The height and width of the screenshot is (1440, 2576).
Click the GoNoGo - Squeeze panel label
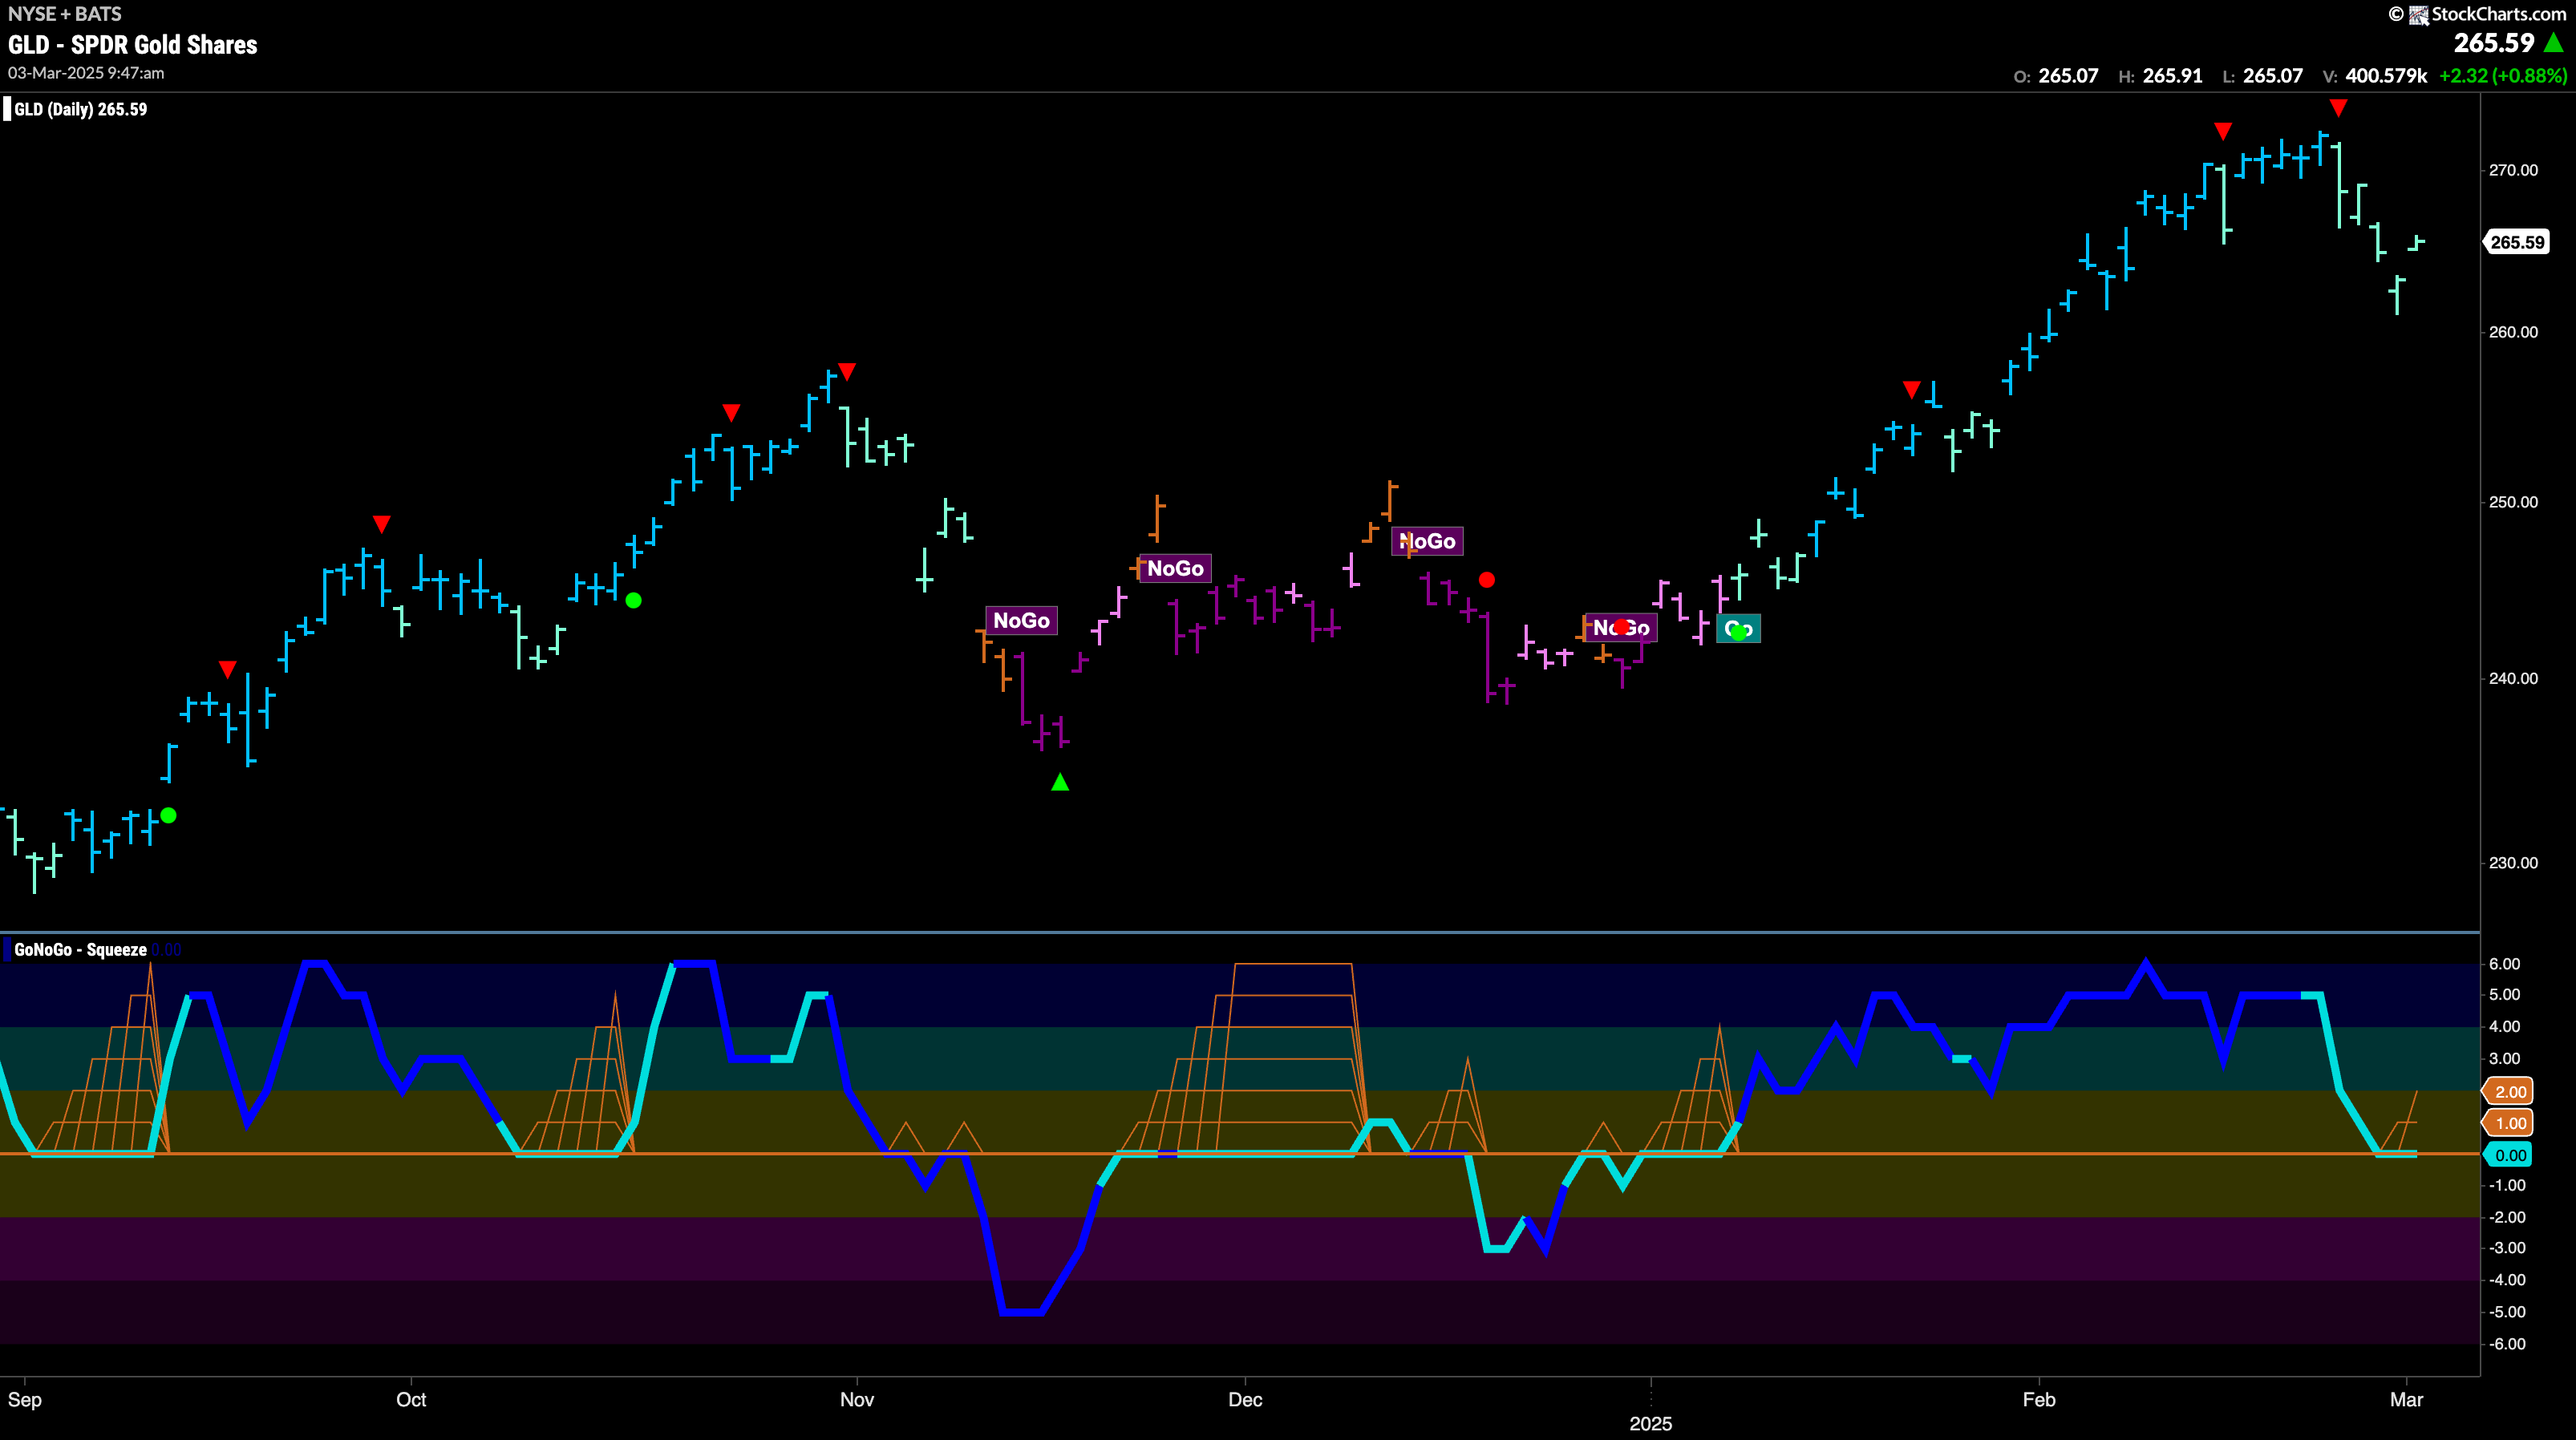(80, 949)
